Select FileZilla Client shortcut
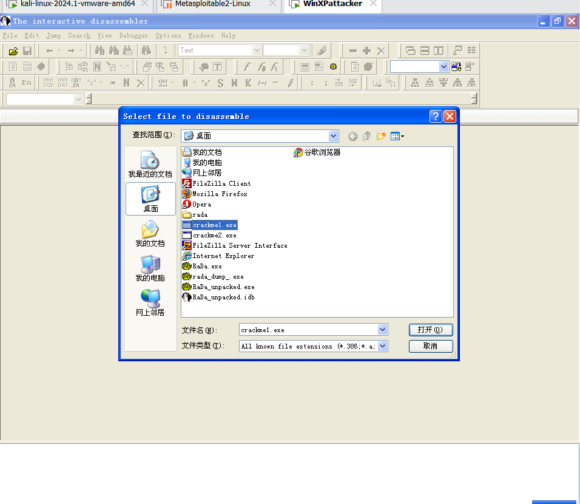Viewport: 580px width, 504px height. click(x=217, y=183)
